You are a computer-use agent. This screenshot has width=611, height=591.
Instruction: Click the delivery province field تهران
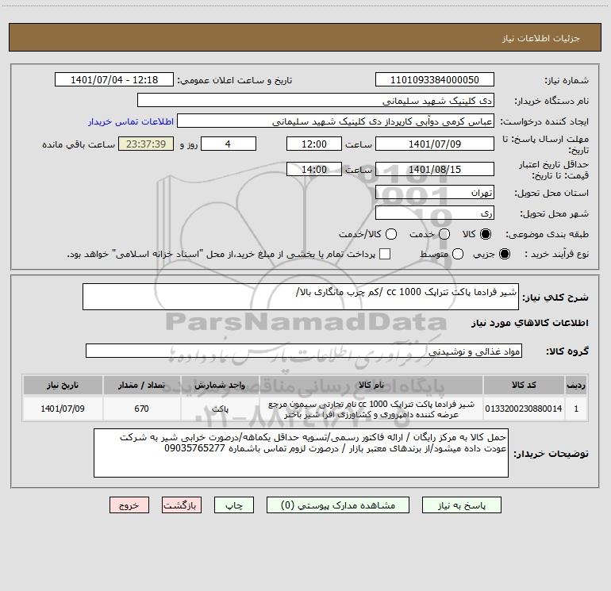coord(435,193)
